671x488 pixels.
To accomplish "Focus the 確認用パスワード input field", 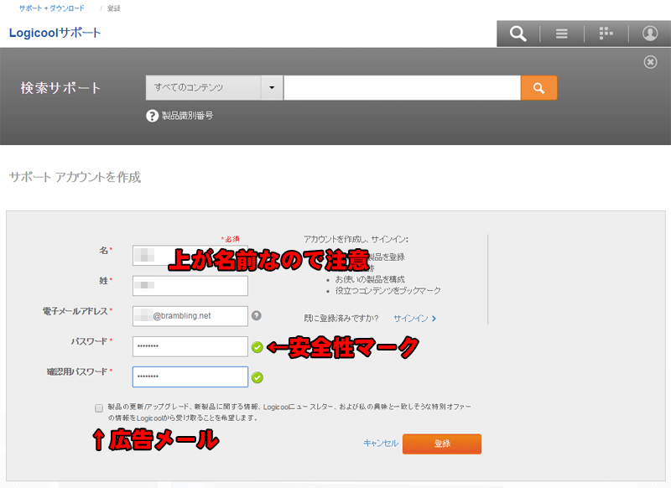I will click(x=190, y=377).
